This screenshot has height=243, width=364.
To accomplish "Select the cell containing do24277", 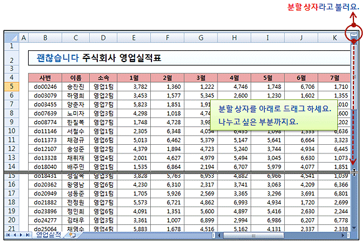I will click(45, 220).
